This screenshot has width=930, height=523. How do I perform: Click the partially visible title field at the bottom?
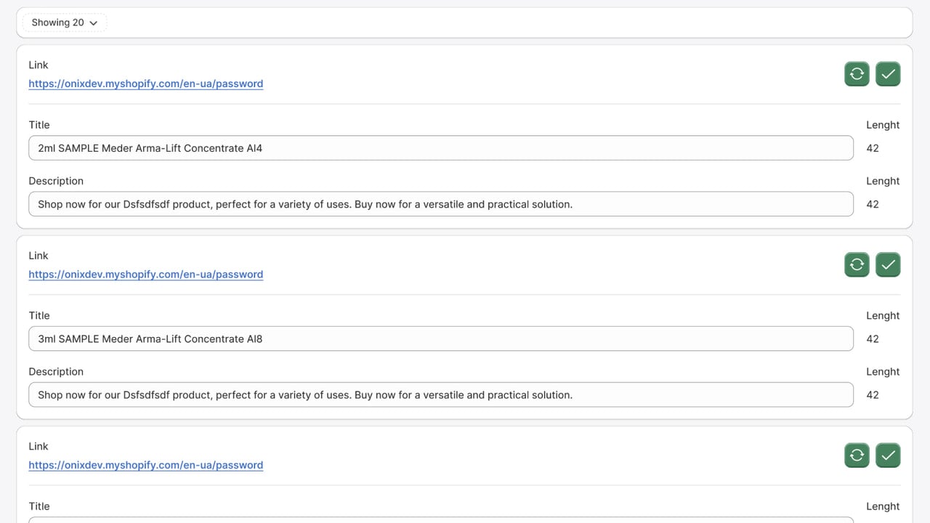(441, 520)
